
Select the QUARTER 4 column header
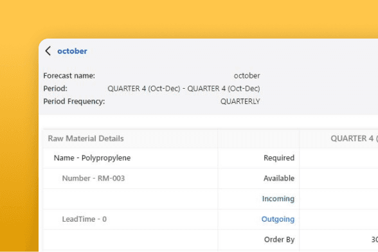coord(354,138)
